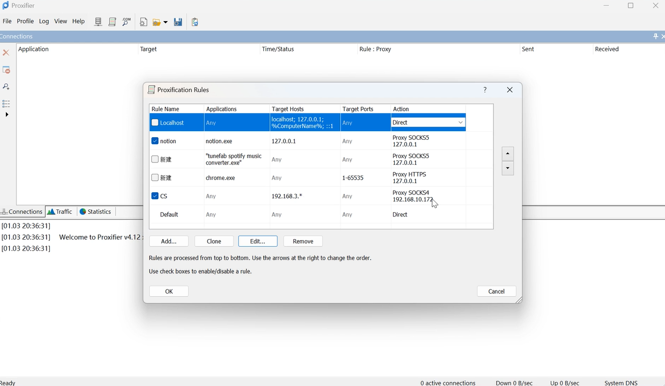This screenshot has width=665, height=386.
Task: Open Proxy Servers toolbar icon
Action: click(98, 22)
